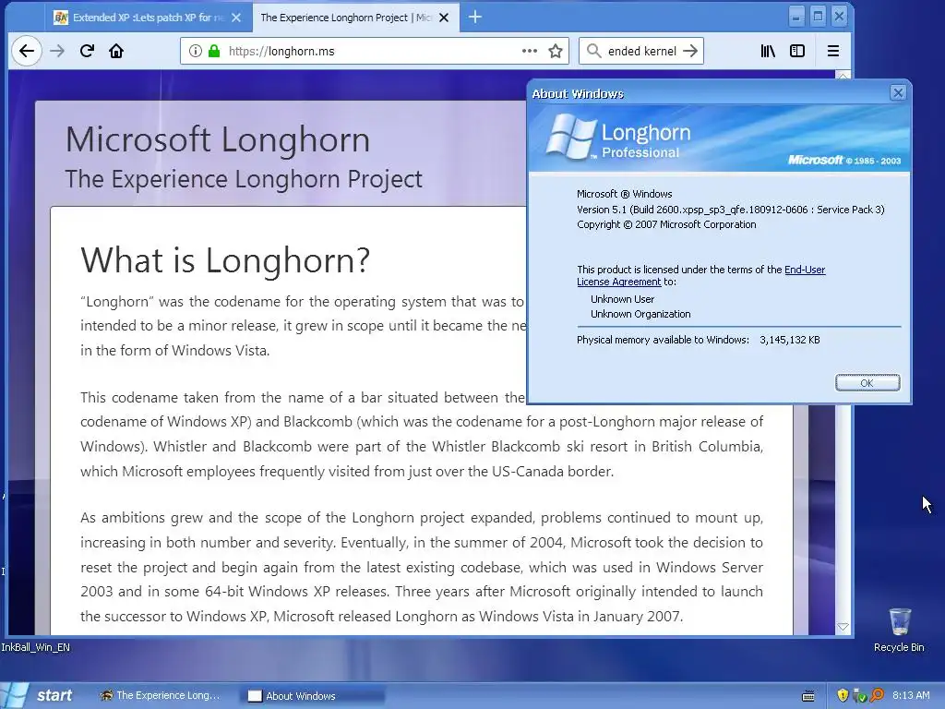The image size is (945, 709).
Task: Close the Extended XP tab
Action: (236, 18)
